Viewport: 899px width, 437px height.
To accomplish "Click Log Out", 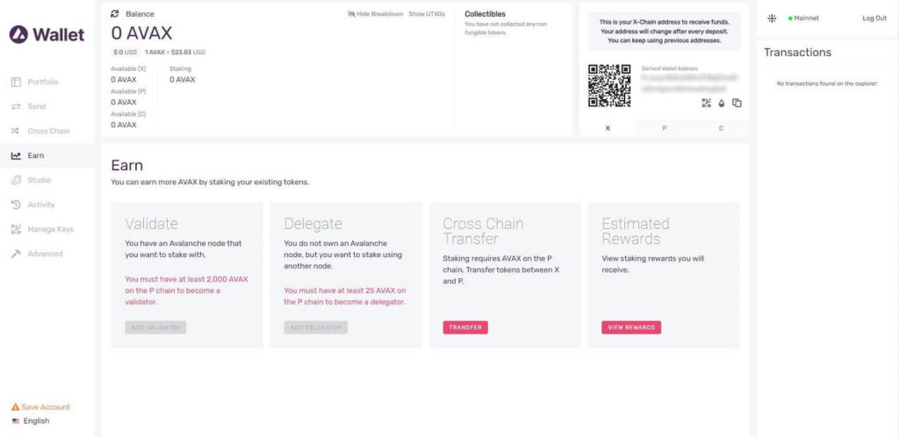I will [874, 18].
